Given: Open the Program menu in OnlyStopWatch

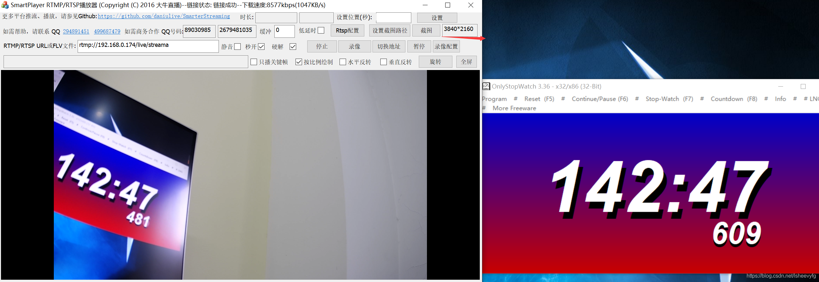Looking at the screenshot, I should [x=494, y=99].
